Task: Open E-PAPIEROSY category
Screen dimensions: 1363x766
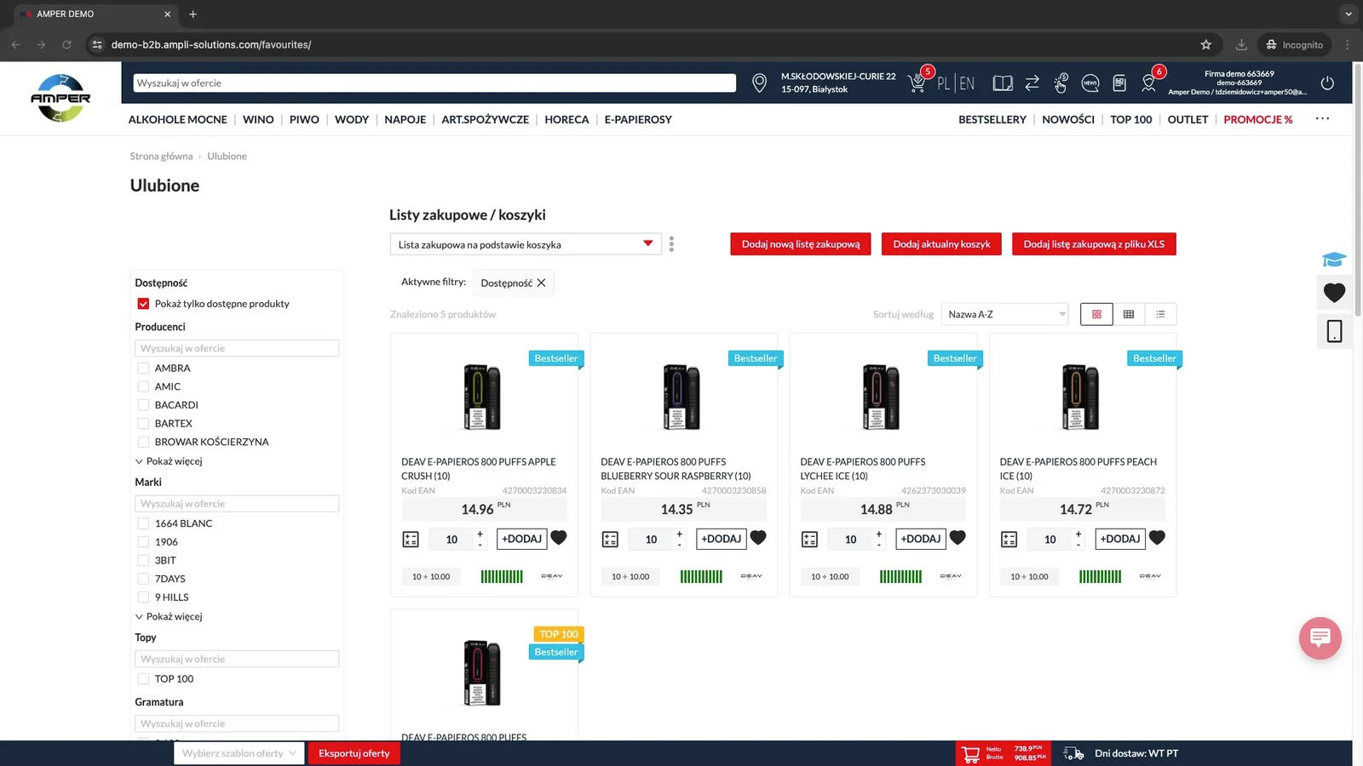Action: point(638,119)
